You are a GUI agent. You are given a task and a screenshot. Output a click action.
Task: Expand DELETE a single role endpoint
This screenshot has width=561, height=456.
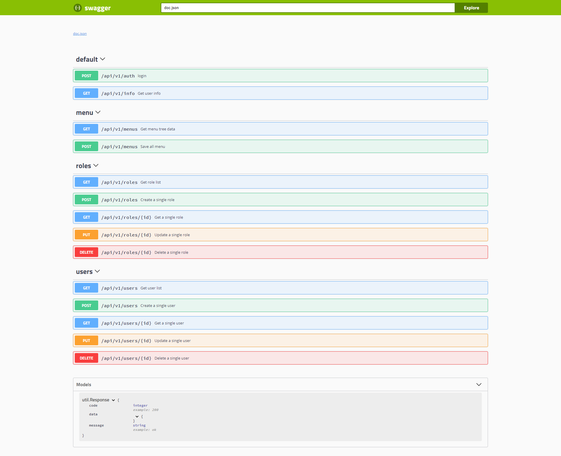(280, 252)
